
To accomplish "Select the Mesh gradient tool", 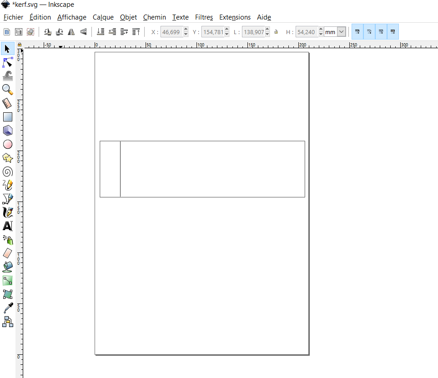I will click(x=8, y=294).
